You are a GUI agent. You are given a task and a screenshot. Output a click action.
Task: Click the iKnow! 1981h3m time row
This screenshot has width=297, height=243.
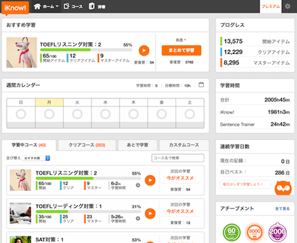[255, 112]
